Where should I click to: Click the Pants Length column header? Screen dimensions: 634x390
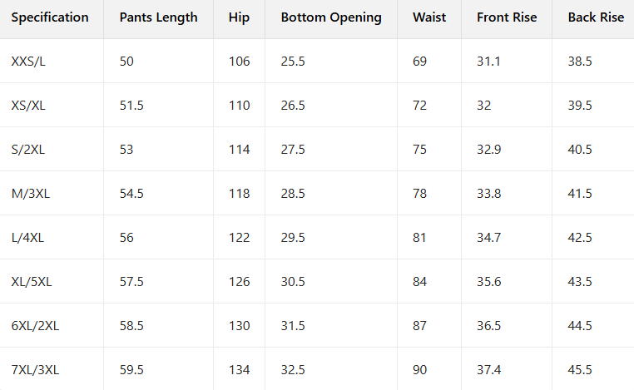158,17
